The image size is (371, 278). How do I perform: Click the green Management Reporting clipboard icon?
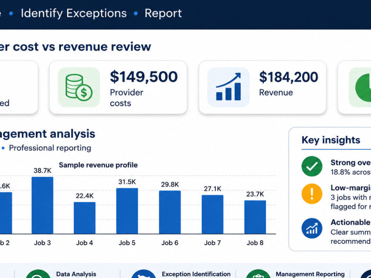coord(258,274)
